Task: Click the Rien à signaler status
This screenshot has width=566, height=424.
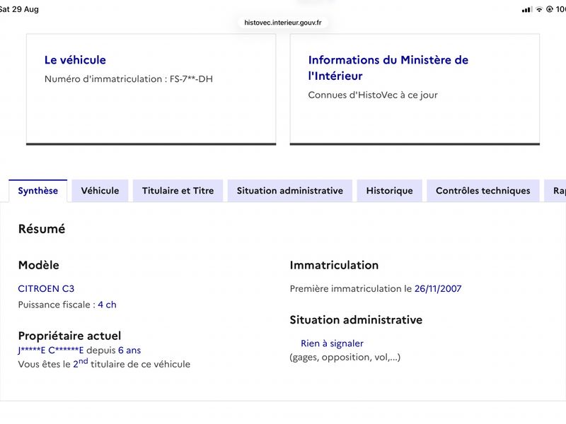Action: pyautogui.click(x=332, y=343)
